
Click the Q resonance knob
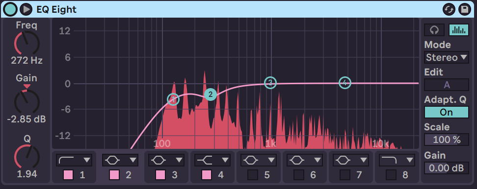27,157
